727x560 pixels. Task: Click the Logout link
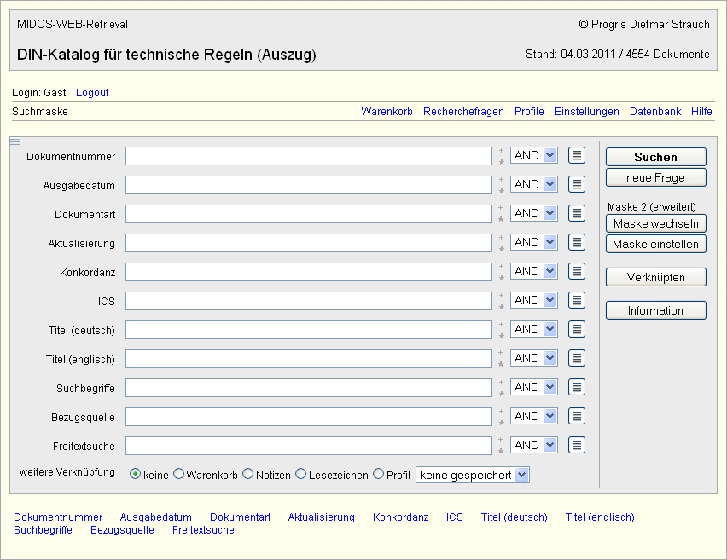92,93
